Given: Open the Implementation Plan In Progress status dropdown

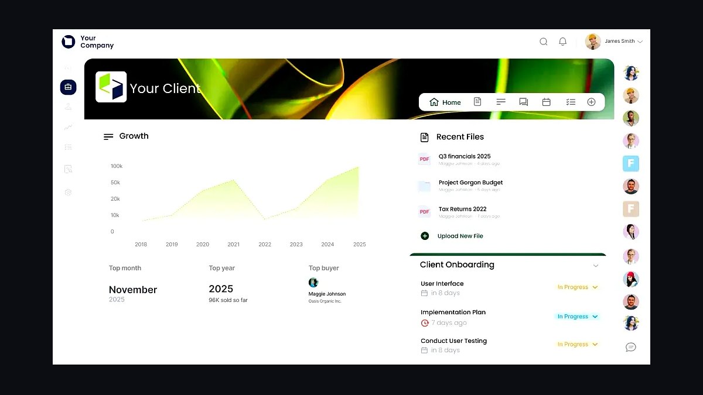Looking at the screenshot, I should (578, 317).
